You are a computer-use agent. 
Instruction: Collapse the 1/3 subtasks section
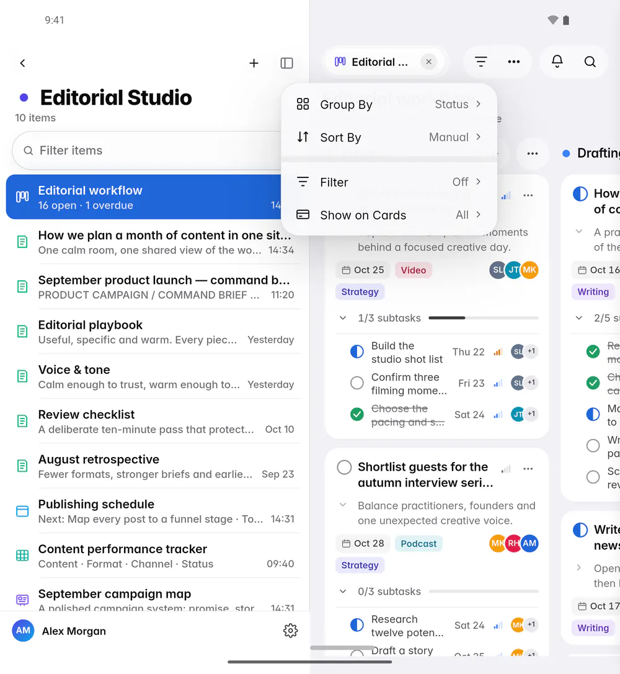(x=343, y=318)
